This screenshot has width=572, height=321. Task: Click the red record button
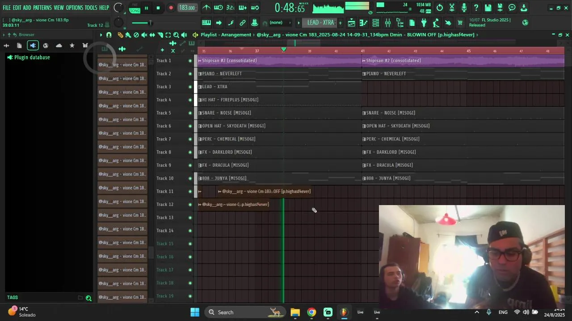[x=171, y=8]
